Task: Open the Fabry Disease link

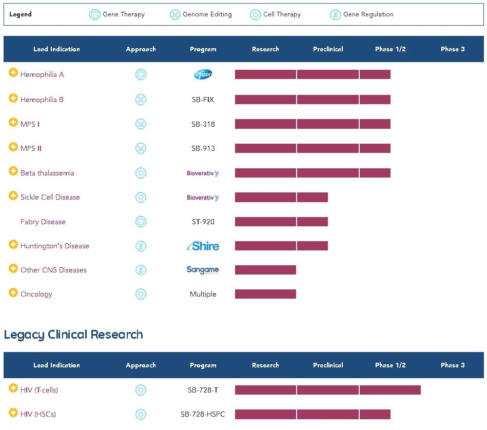Action: point(43,222)
